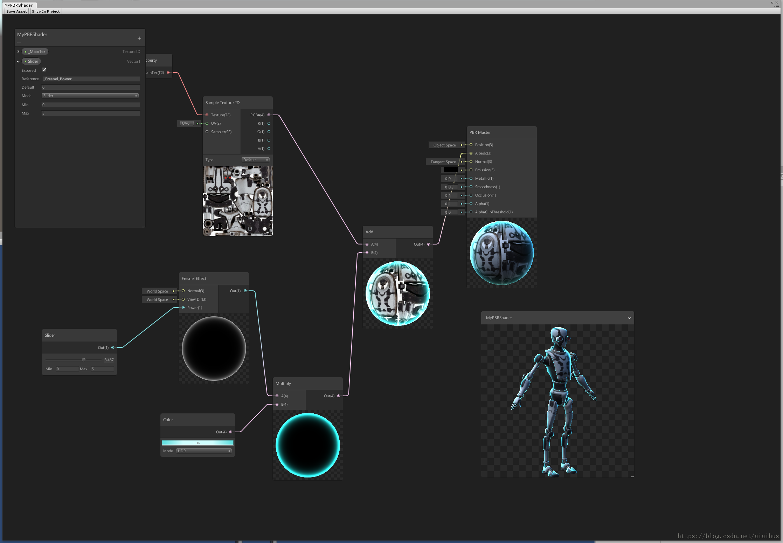Click the PBR Master title header
Screen dimensions: 783x543
point(501,132)
